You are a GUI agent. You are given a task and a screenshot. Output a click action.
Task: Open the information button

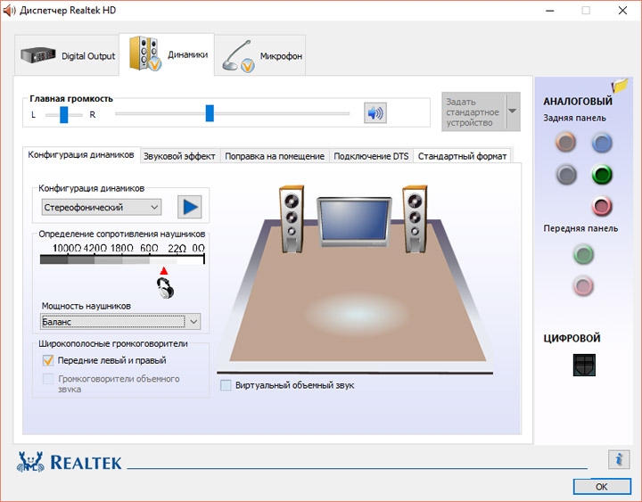(619, 458)
